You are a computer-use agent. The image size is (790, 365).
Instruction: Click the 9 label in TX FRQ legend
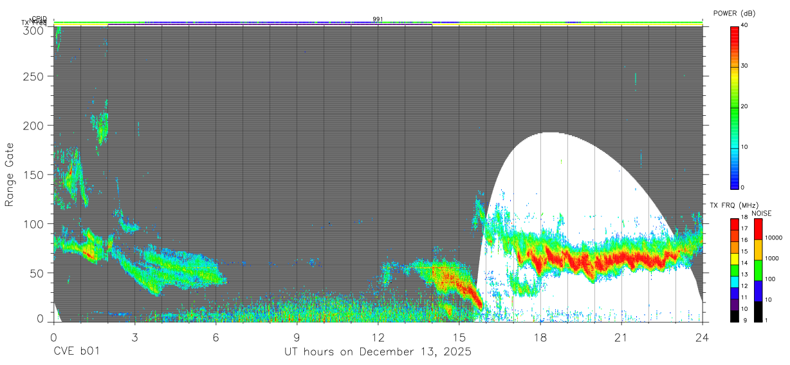point(744,321)
